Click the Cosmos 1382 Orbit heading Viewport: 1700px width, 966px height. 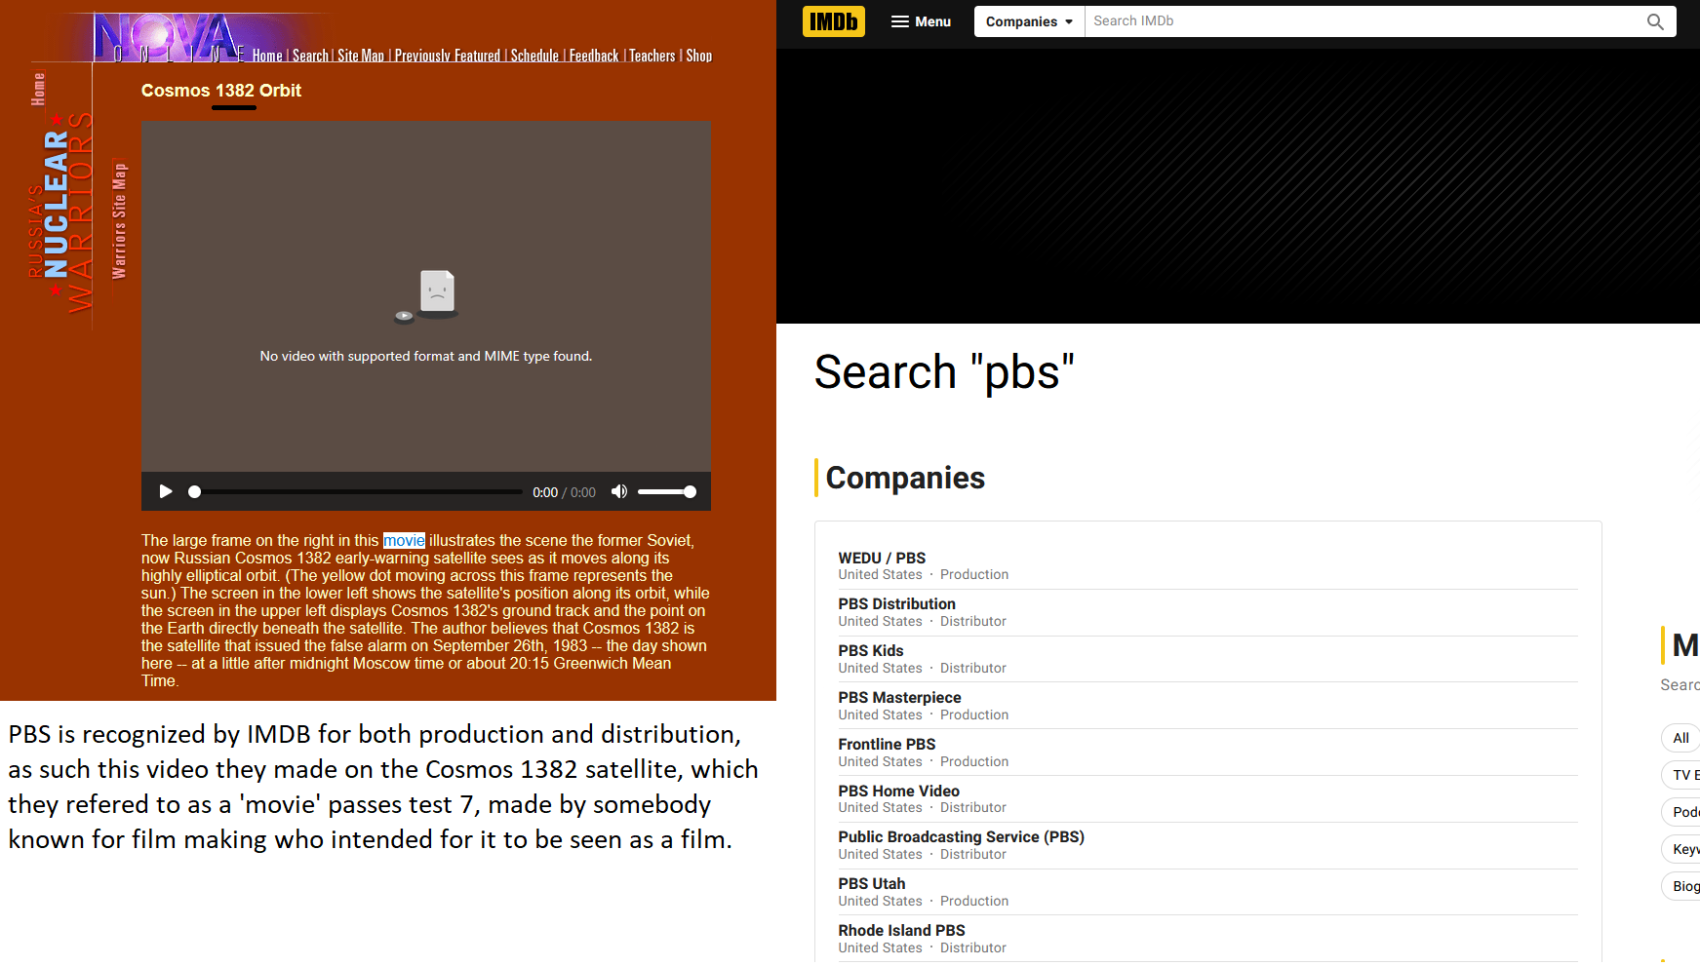pyautogui.click(x=221, y=91)
